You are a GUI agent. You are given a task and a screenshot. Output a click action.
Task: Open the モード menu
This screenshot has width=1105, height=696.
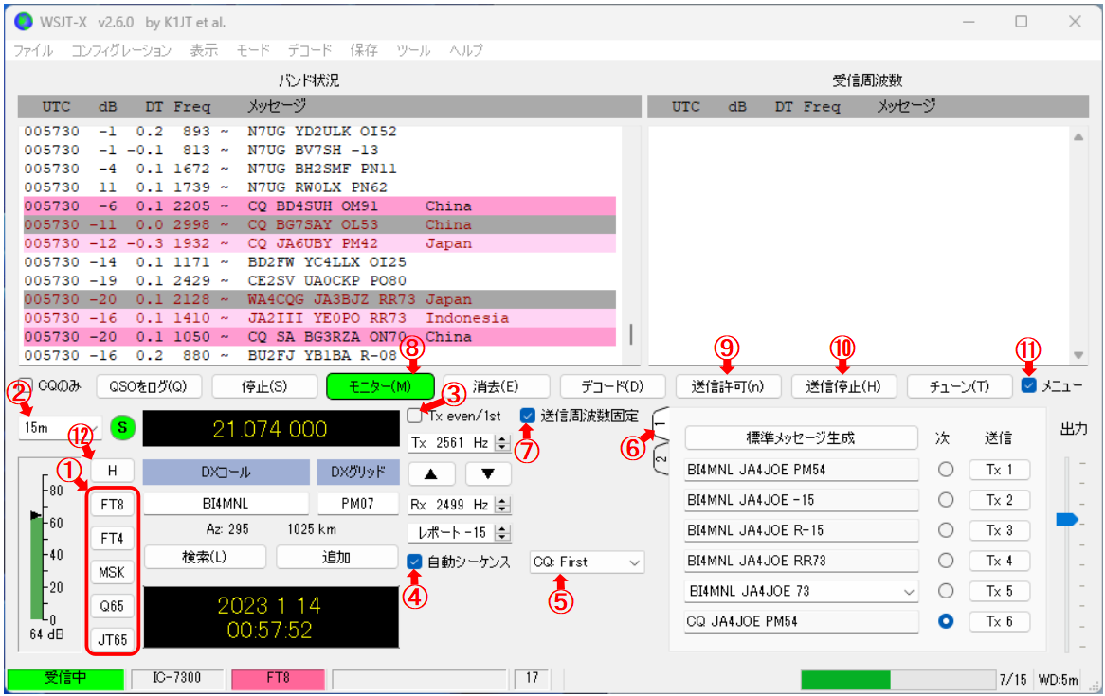pyautogui.click(x=253, y=51)
